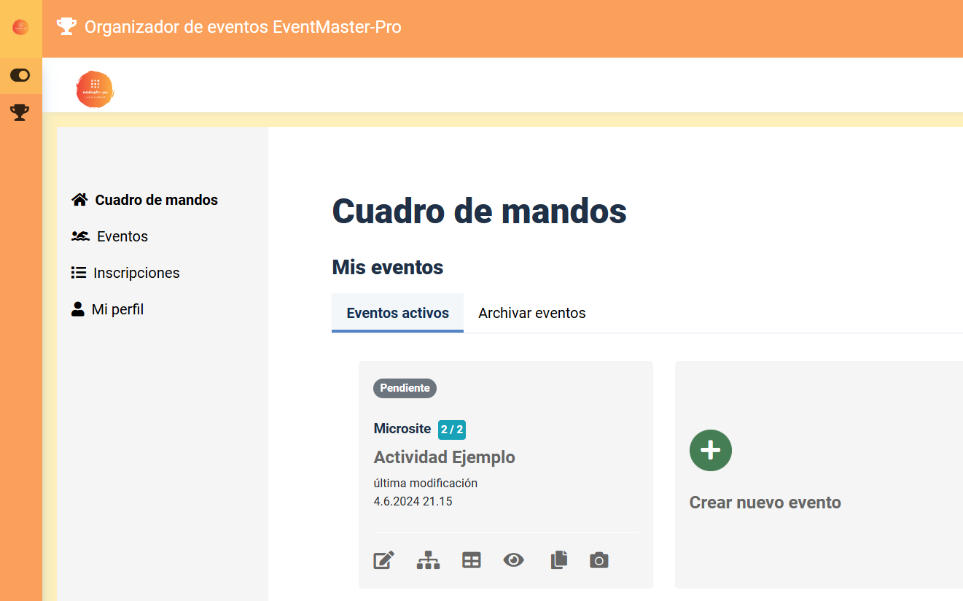This screenshot has height=601, width=963.
Task: Click the trophy icon in left sidebar
Action: (20, 112)
